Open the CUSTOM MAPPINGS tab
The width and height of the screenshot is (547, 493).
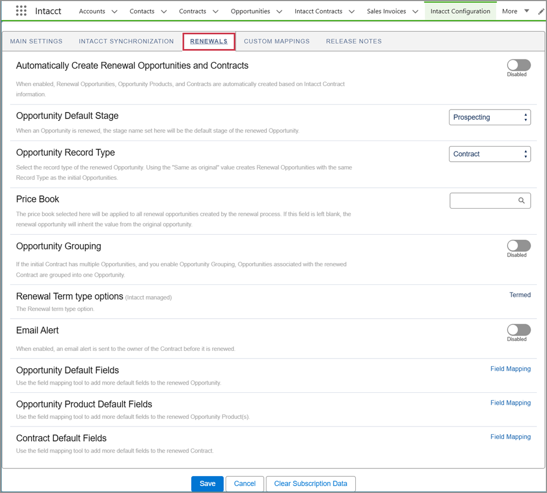click(277, 41)
